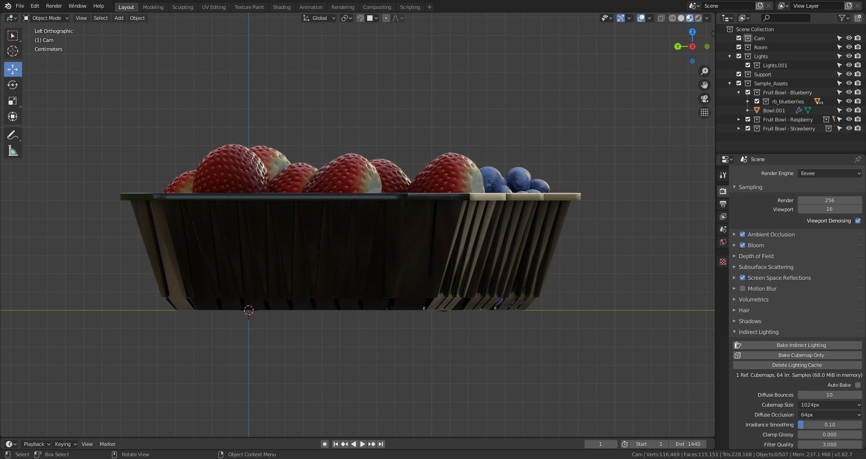Play the animation in the timeline
Image resolution: width=866 pixels, height=459 pixels.
(x=363, y=444)
